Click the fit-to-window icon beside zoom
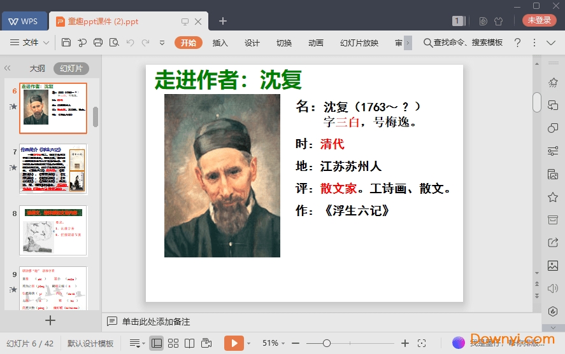Viewport: 565px width, 354px height. pyautogui.click(x=421, y=343)
